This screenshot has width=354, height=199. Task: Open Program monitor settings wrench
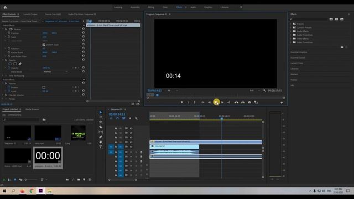pyautogui.click(x=264, y=91)
